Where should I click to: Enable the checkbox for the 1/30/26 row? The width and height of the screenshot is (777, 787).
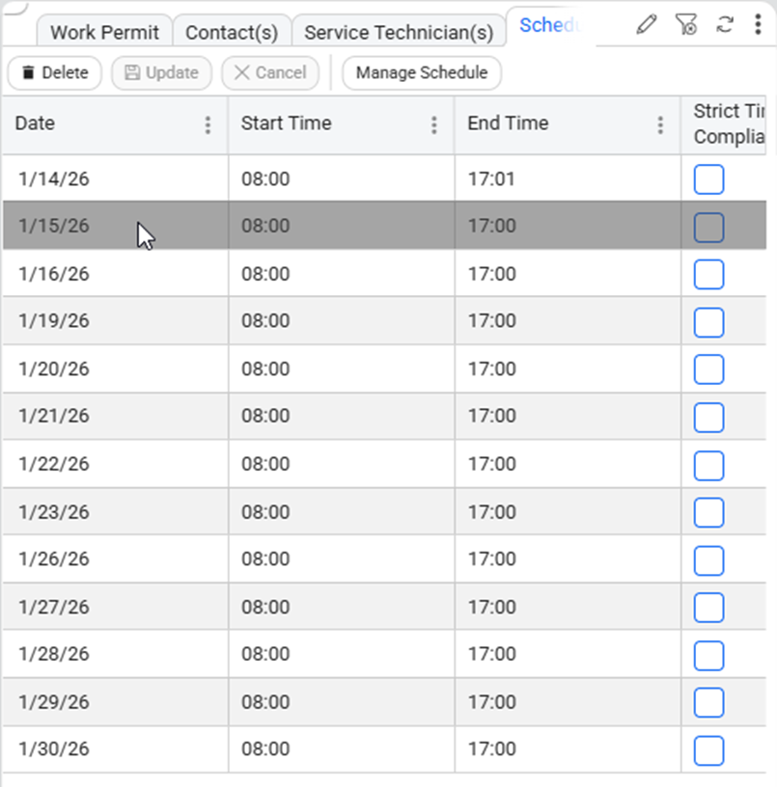pos(708,750)
